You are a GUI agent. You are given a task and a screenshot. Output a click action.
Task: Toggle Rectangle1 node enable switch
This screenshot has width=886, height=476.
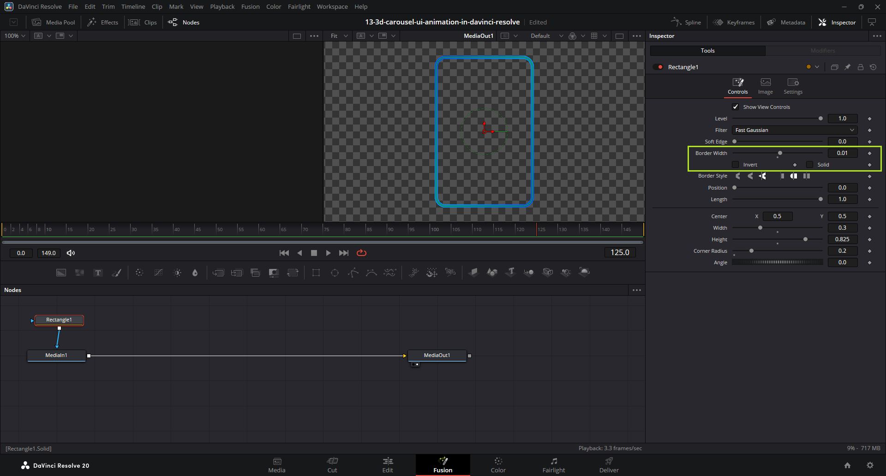658,67
